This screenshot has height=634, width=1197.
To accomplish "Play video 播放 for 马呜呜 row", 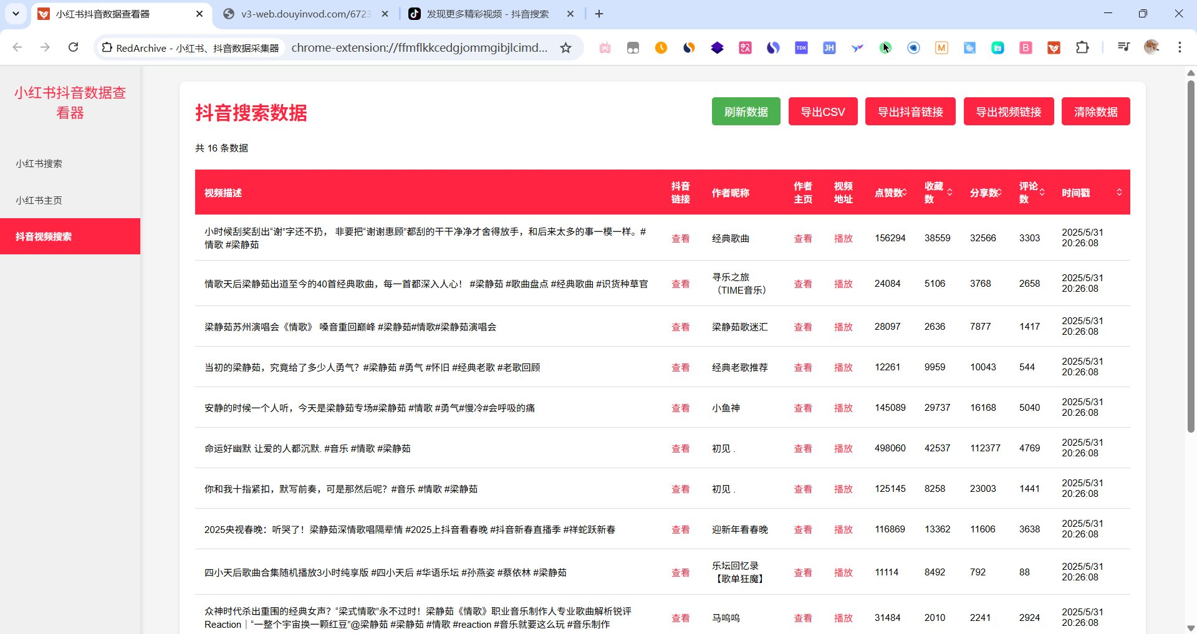I will coord(843,618).
